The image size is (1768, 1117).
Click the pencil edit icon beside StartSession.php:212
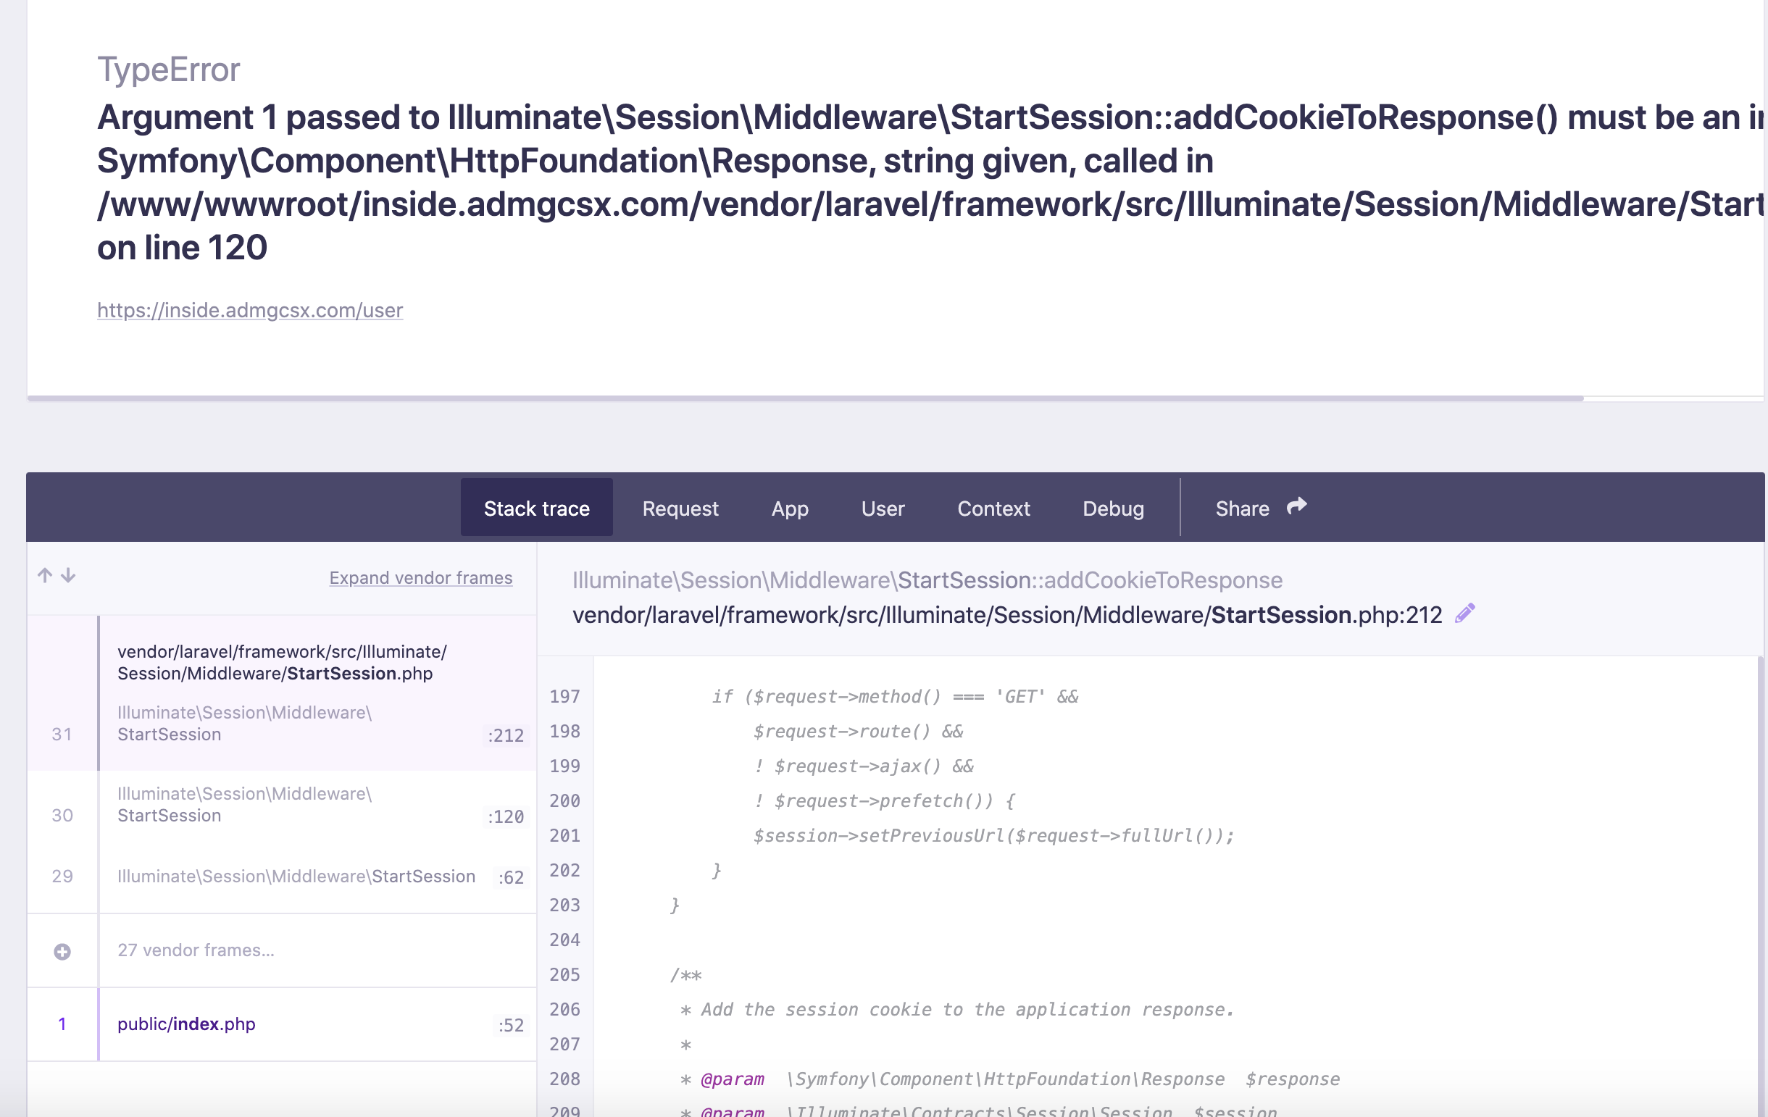[1465, 614]
